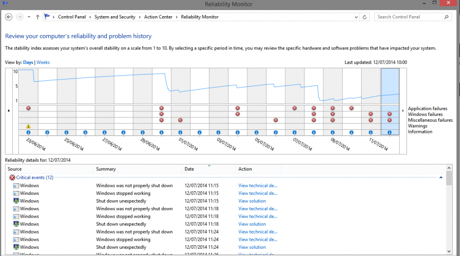Image resolution: width=460 pixels, height=256 pixels.
Task: Expand the arrow after Control Panel breadcrumb
Action: pyautogui.click(x=90, y=17)
